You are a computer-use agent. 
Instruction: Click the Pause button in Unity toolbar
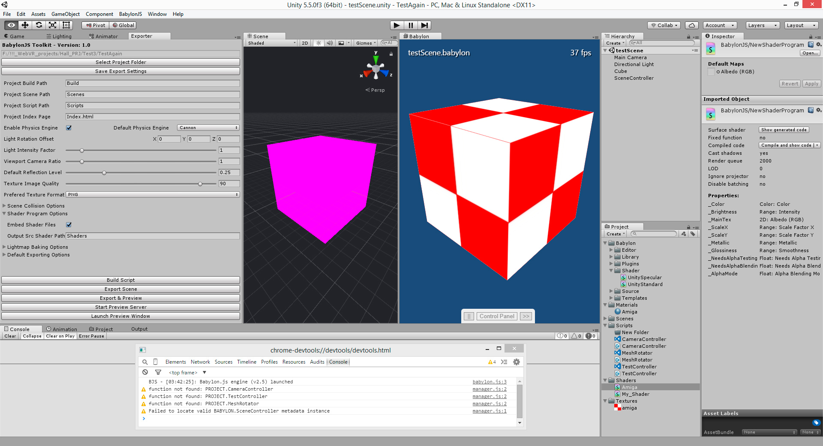411,25
